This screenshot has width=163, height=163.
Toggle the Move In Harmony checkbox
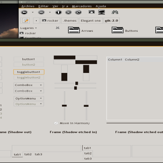pos(56,123)
